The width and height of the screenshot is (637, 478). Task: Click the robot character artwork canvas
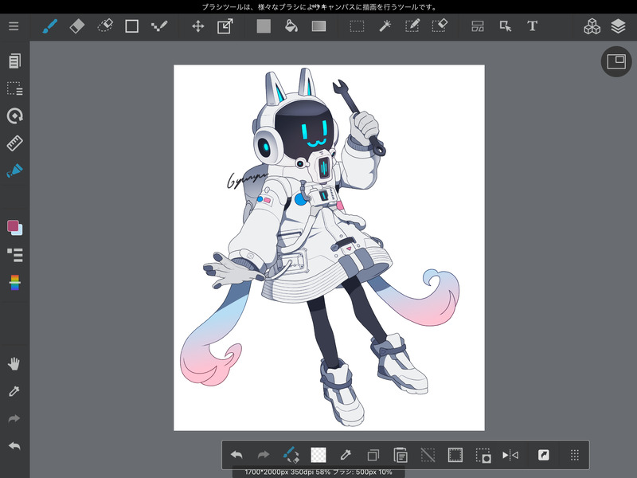point(329,248)
